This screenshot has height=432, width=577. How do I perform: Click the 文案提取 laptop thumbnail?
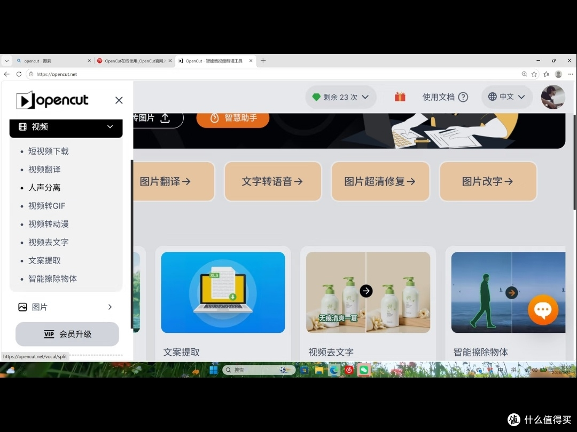point(223,292)
